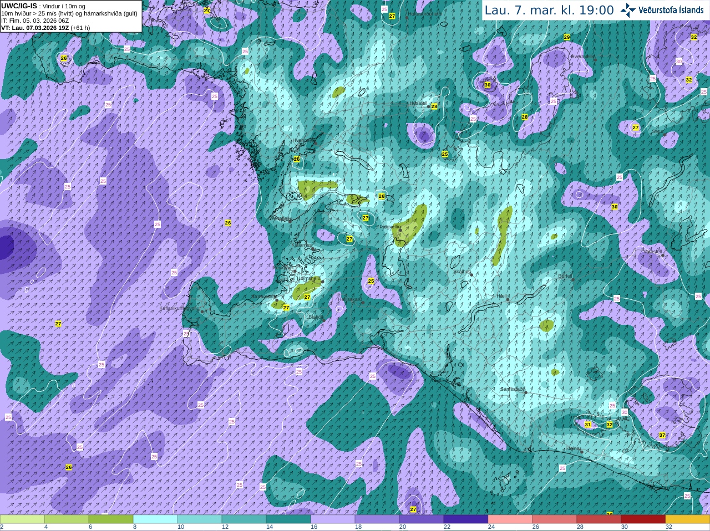Click the yellow 31 gust maximum marker
The image size is (710, 531).
click(588, 425)
